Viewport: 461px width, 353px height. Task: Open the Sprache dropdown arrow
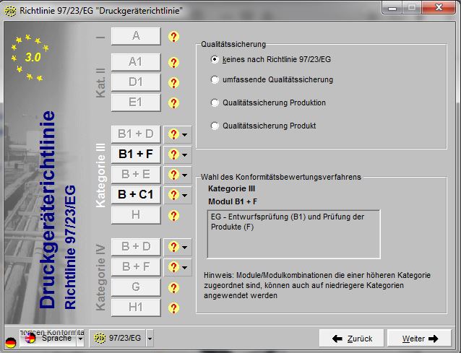pos(80,339)
